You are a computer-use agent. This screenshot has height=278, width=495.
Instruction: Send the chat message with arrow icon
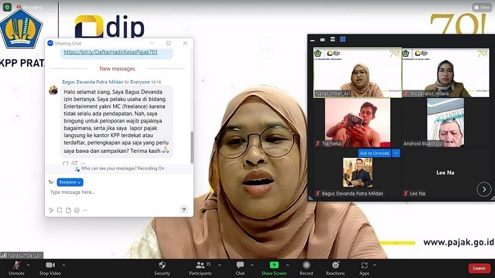point(184,210)
